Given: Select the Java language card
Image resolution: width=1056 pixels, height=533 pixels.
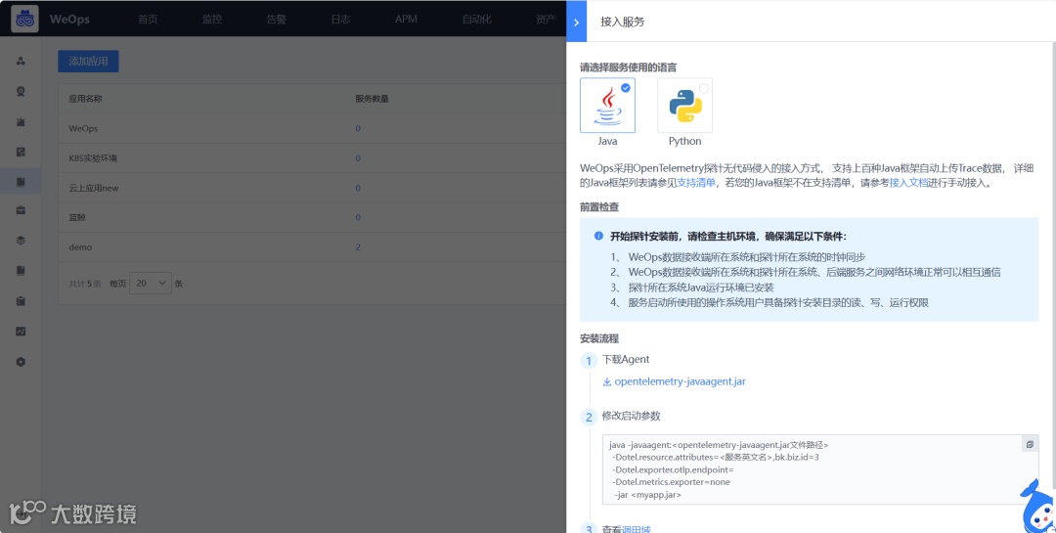Looking at the screenshot, I should [x=607, y=106].
